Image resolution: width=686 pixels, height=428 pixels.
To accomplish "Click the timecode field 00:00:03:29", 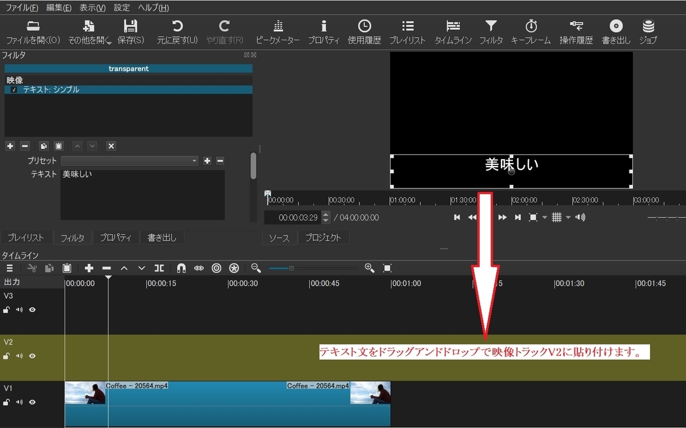I will [x=292, y=217].
